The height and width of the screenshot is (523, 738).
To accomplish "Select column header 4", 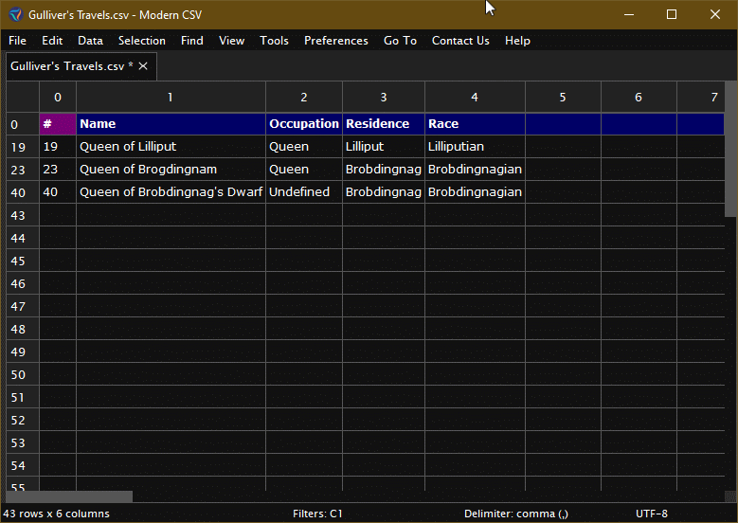I will [x=475, y=97].
